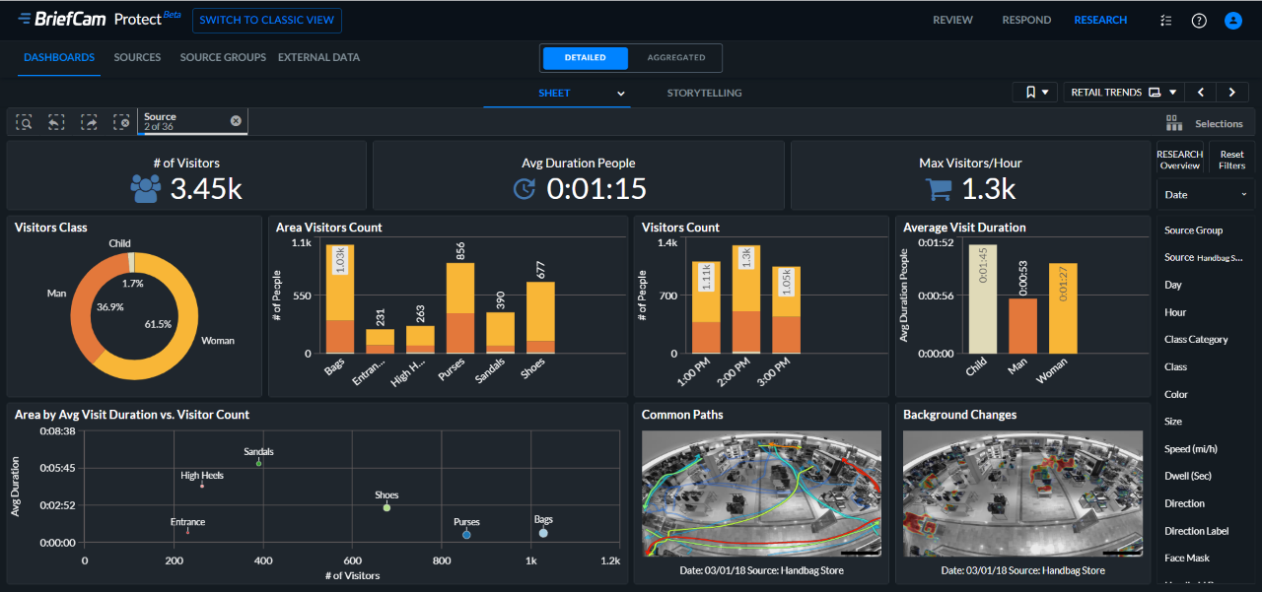This screenshot has width=1262, height=592.
Task: Open the task list icon
Action: (1166, 21)
